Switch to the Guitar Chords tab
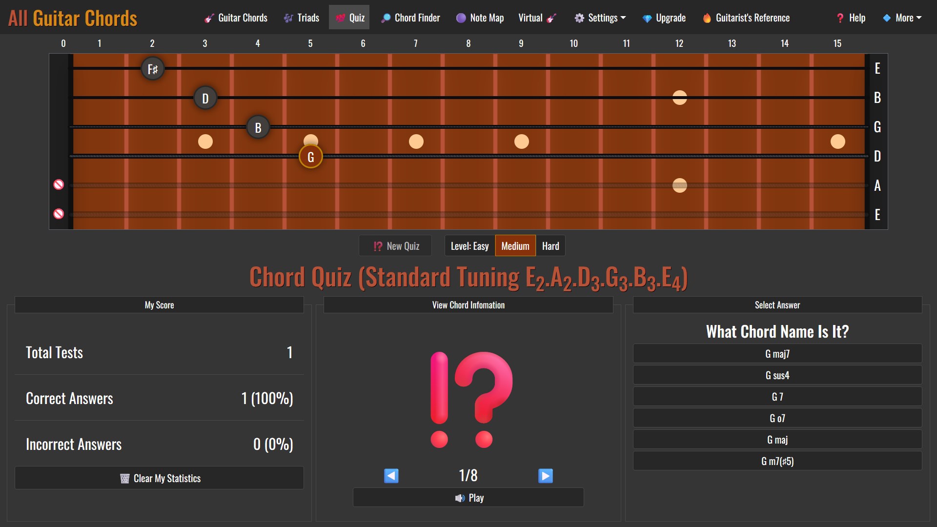The height and width of the screenshot is (527, 937). point(236,18)
